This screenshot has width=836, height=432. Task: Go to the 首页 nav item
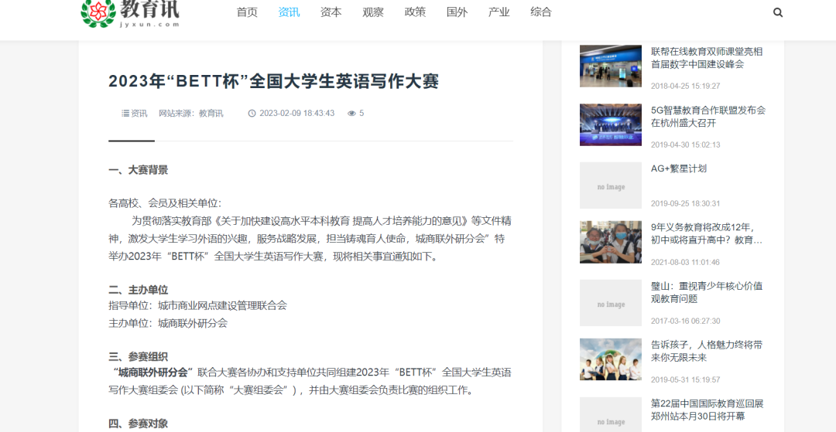(x=247, y=12)
